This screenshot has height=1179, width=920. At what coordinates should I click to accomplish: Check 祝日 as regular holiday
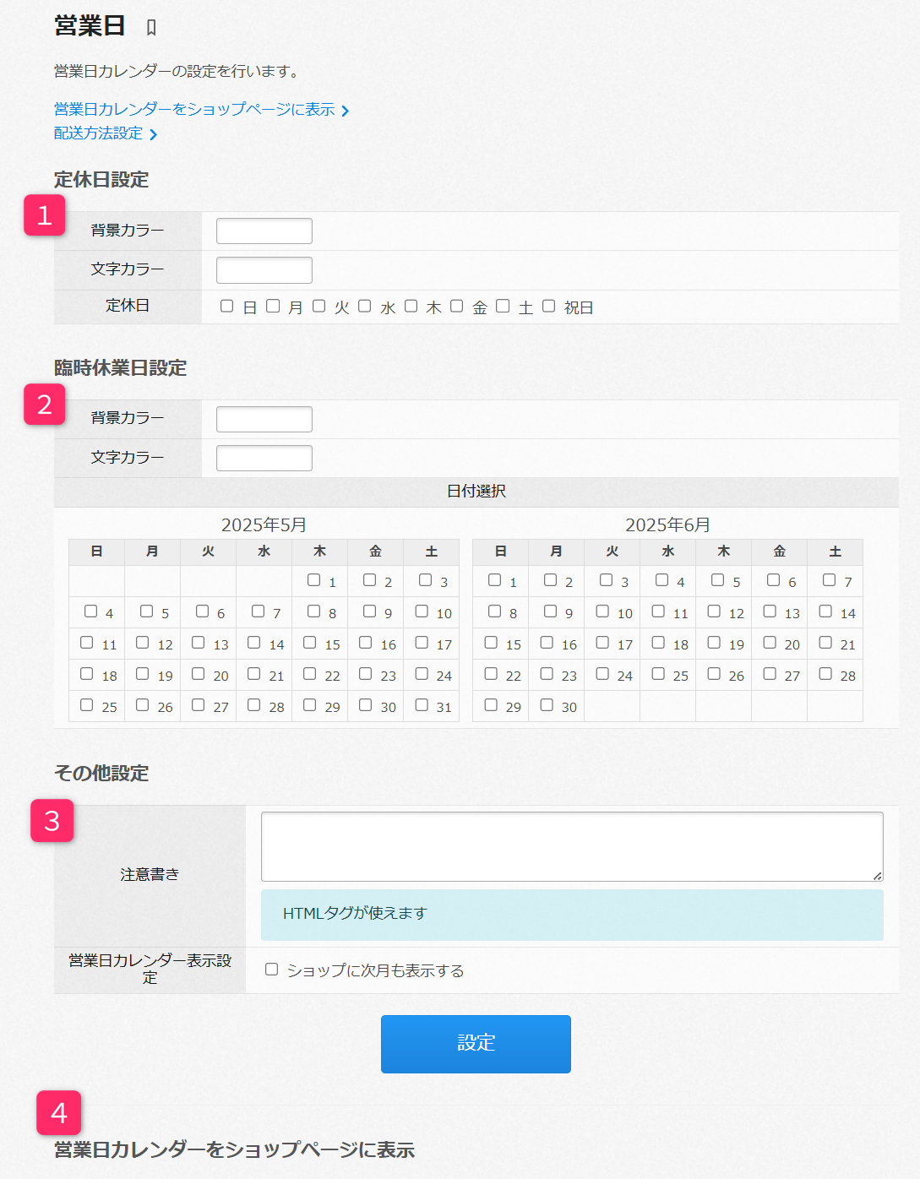click(548, 306)
